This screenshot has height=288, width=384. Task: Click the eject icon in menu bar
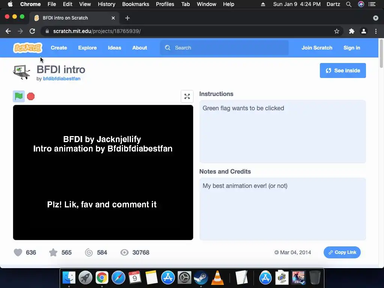(x=263, y=4)
